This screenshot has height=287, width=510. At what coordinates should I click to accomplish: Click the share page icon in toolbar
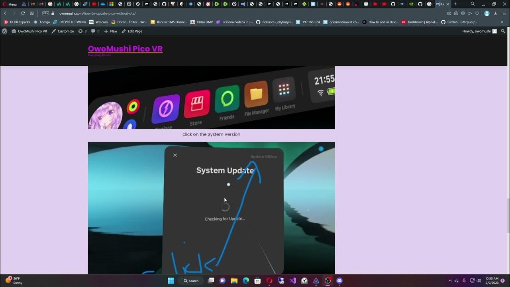tap(449, 13)
